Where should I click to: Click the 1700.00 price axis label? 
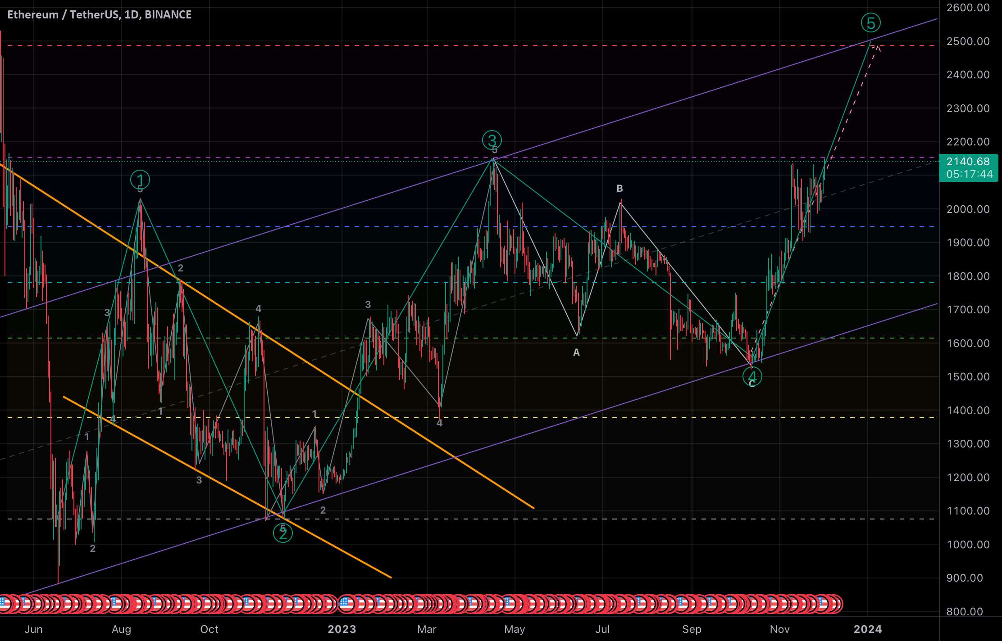(x=968, y=310)
